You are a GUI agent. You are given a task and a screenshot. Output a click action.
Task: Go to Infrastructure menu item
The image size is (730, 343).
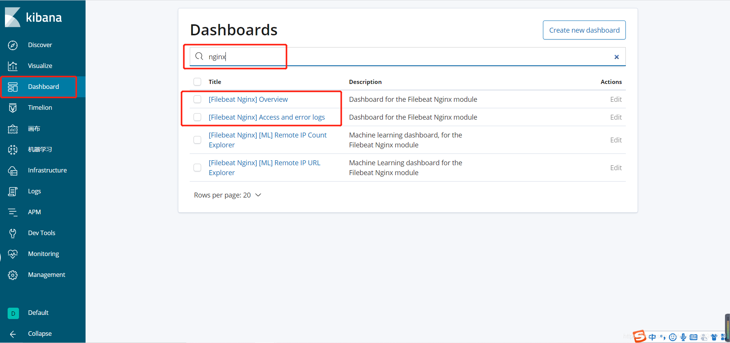(47, 170)
